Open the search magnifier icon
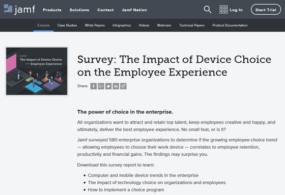Viewport: 285px width, 195px height. tap(208, 10)
